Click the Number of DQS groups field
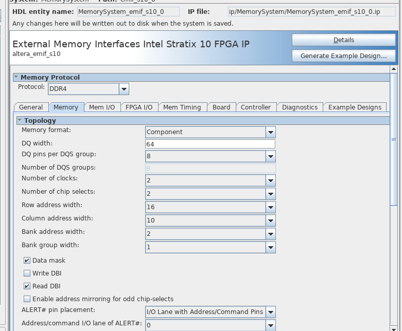Screen dimensions: 402x331 tap(211, 169)
